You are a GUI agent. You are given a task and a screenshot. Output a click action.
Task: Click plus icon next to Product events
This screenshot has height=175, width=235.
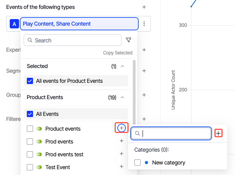[x=122, y=128]
